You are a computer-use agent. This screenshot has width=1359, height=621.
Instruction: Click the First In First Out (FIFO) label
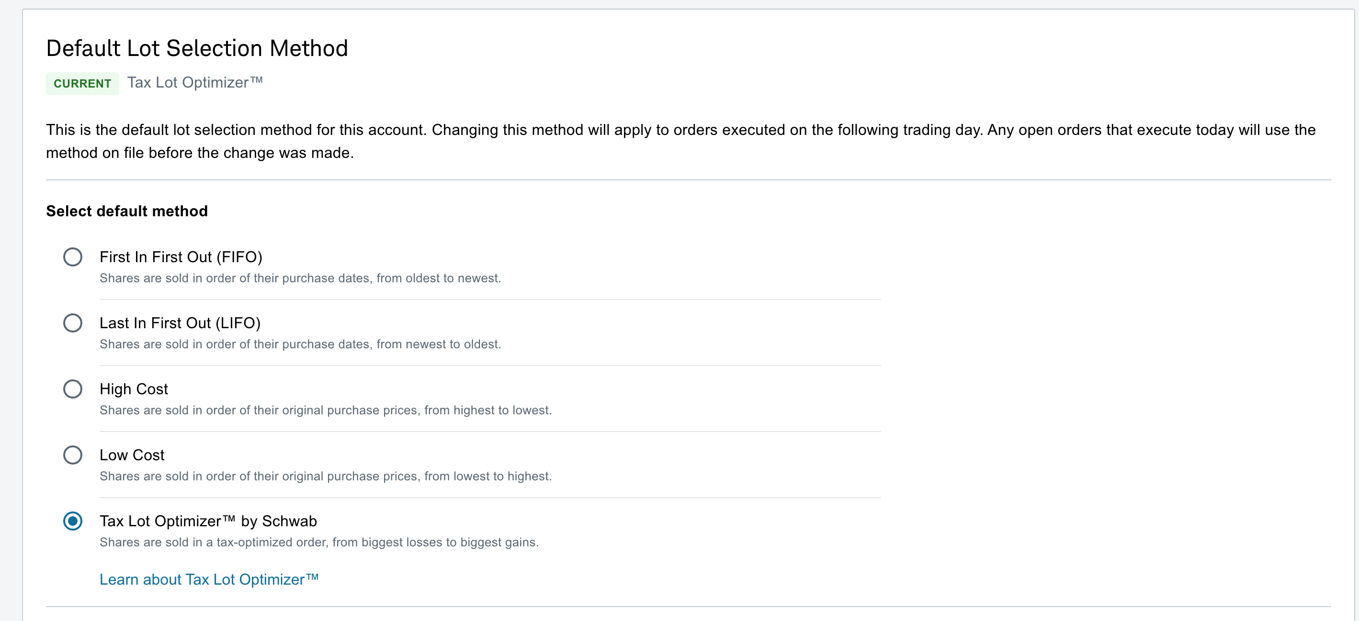[x=181, y=257]
